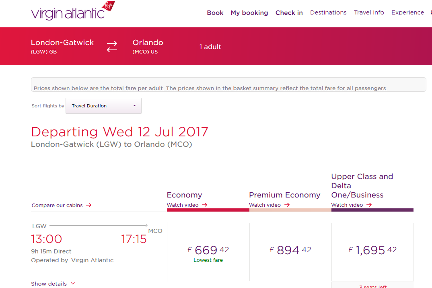Click the Virgin Atlantic logo
432x288 pixels.
(x=73, y=12)
